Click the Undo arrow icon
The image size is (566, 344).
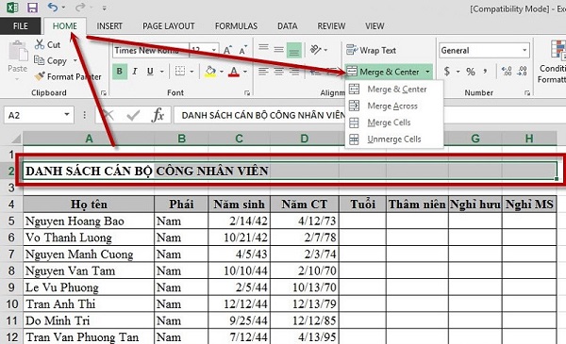[52, 8]
